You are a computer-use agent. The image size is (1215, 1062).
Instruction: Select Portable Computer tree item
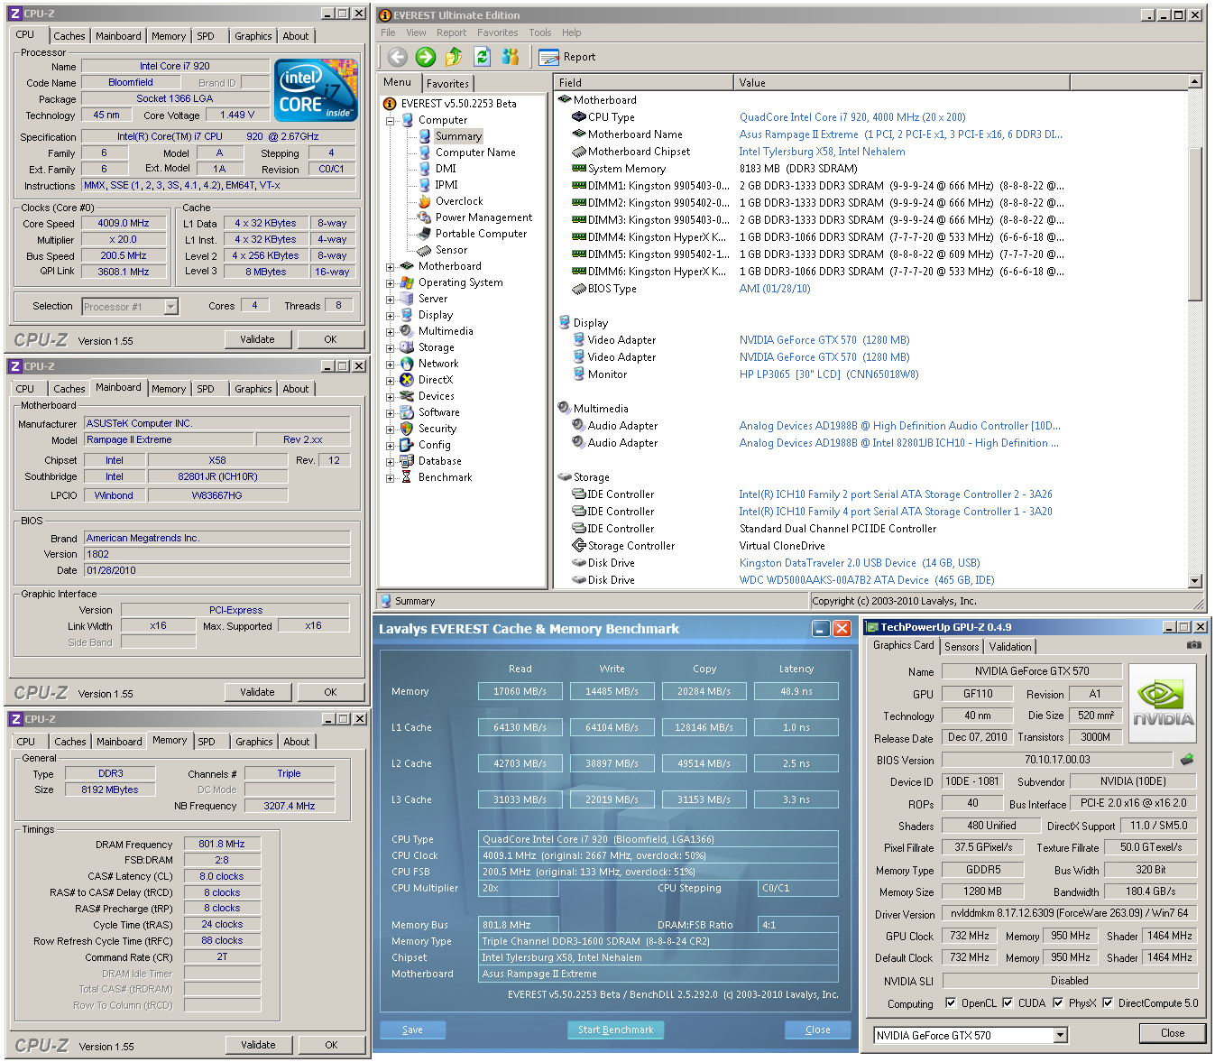point(481,234)
